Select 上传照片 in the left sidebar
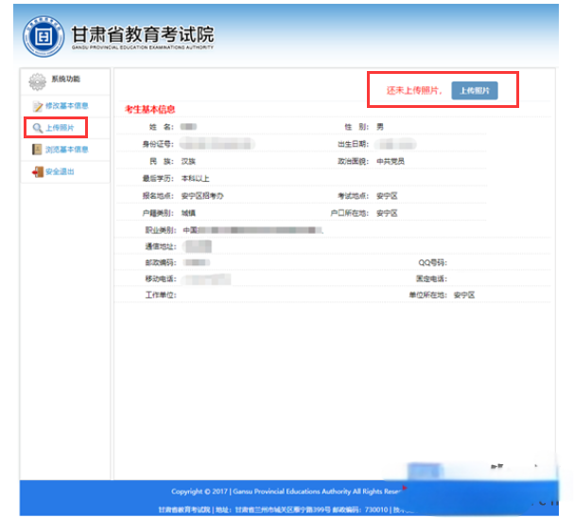Image resolution: width=574 pixels, height=518 pixels. point(61,127)
